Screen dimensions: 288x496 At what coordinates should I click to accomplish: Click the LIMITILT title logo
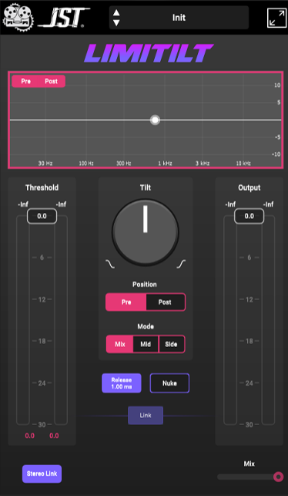tap(149, 52)
